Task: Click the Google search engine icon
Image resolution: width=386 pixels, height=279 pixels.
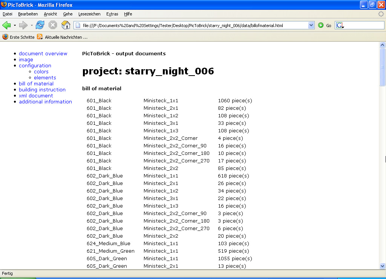Action: (340, 25)
